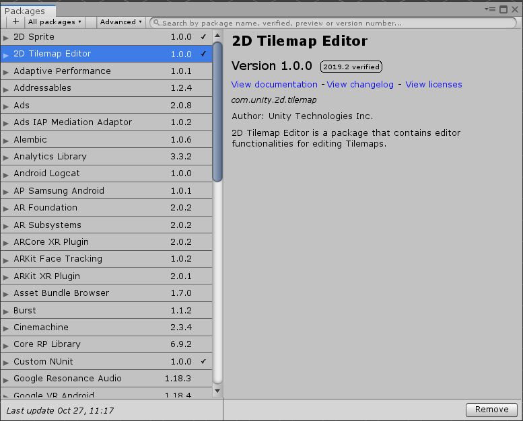Click the 2D Tilemap Editor installed checkmark
Viewport: 523px width, 421px height.
[203, 54]
